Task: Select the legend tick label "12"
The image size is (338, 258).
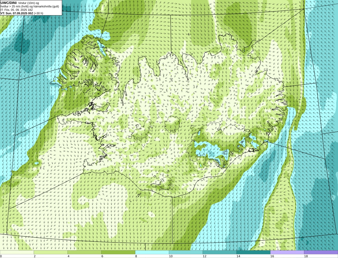Action: (204, 256)
